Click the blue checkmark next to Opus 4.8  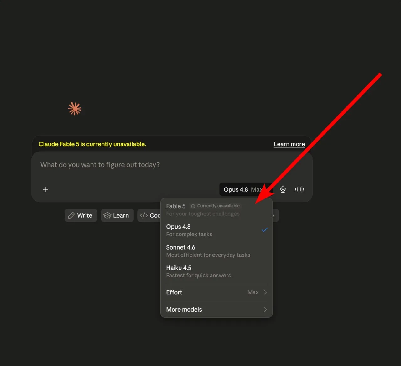pos(264,230)
